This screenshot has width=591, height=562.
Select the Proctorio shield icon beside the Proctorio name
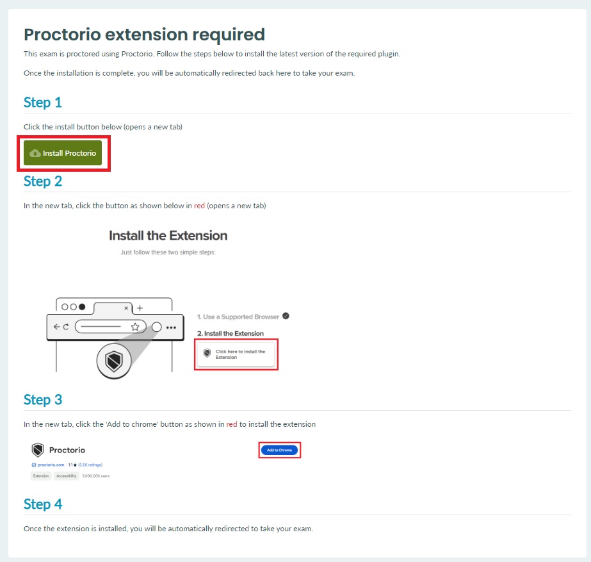coord(36,449)
